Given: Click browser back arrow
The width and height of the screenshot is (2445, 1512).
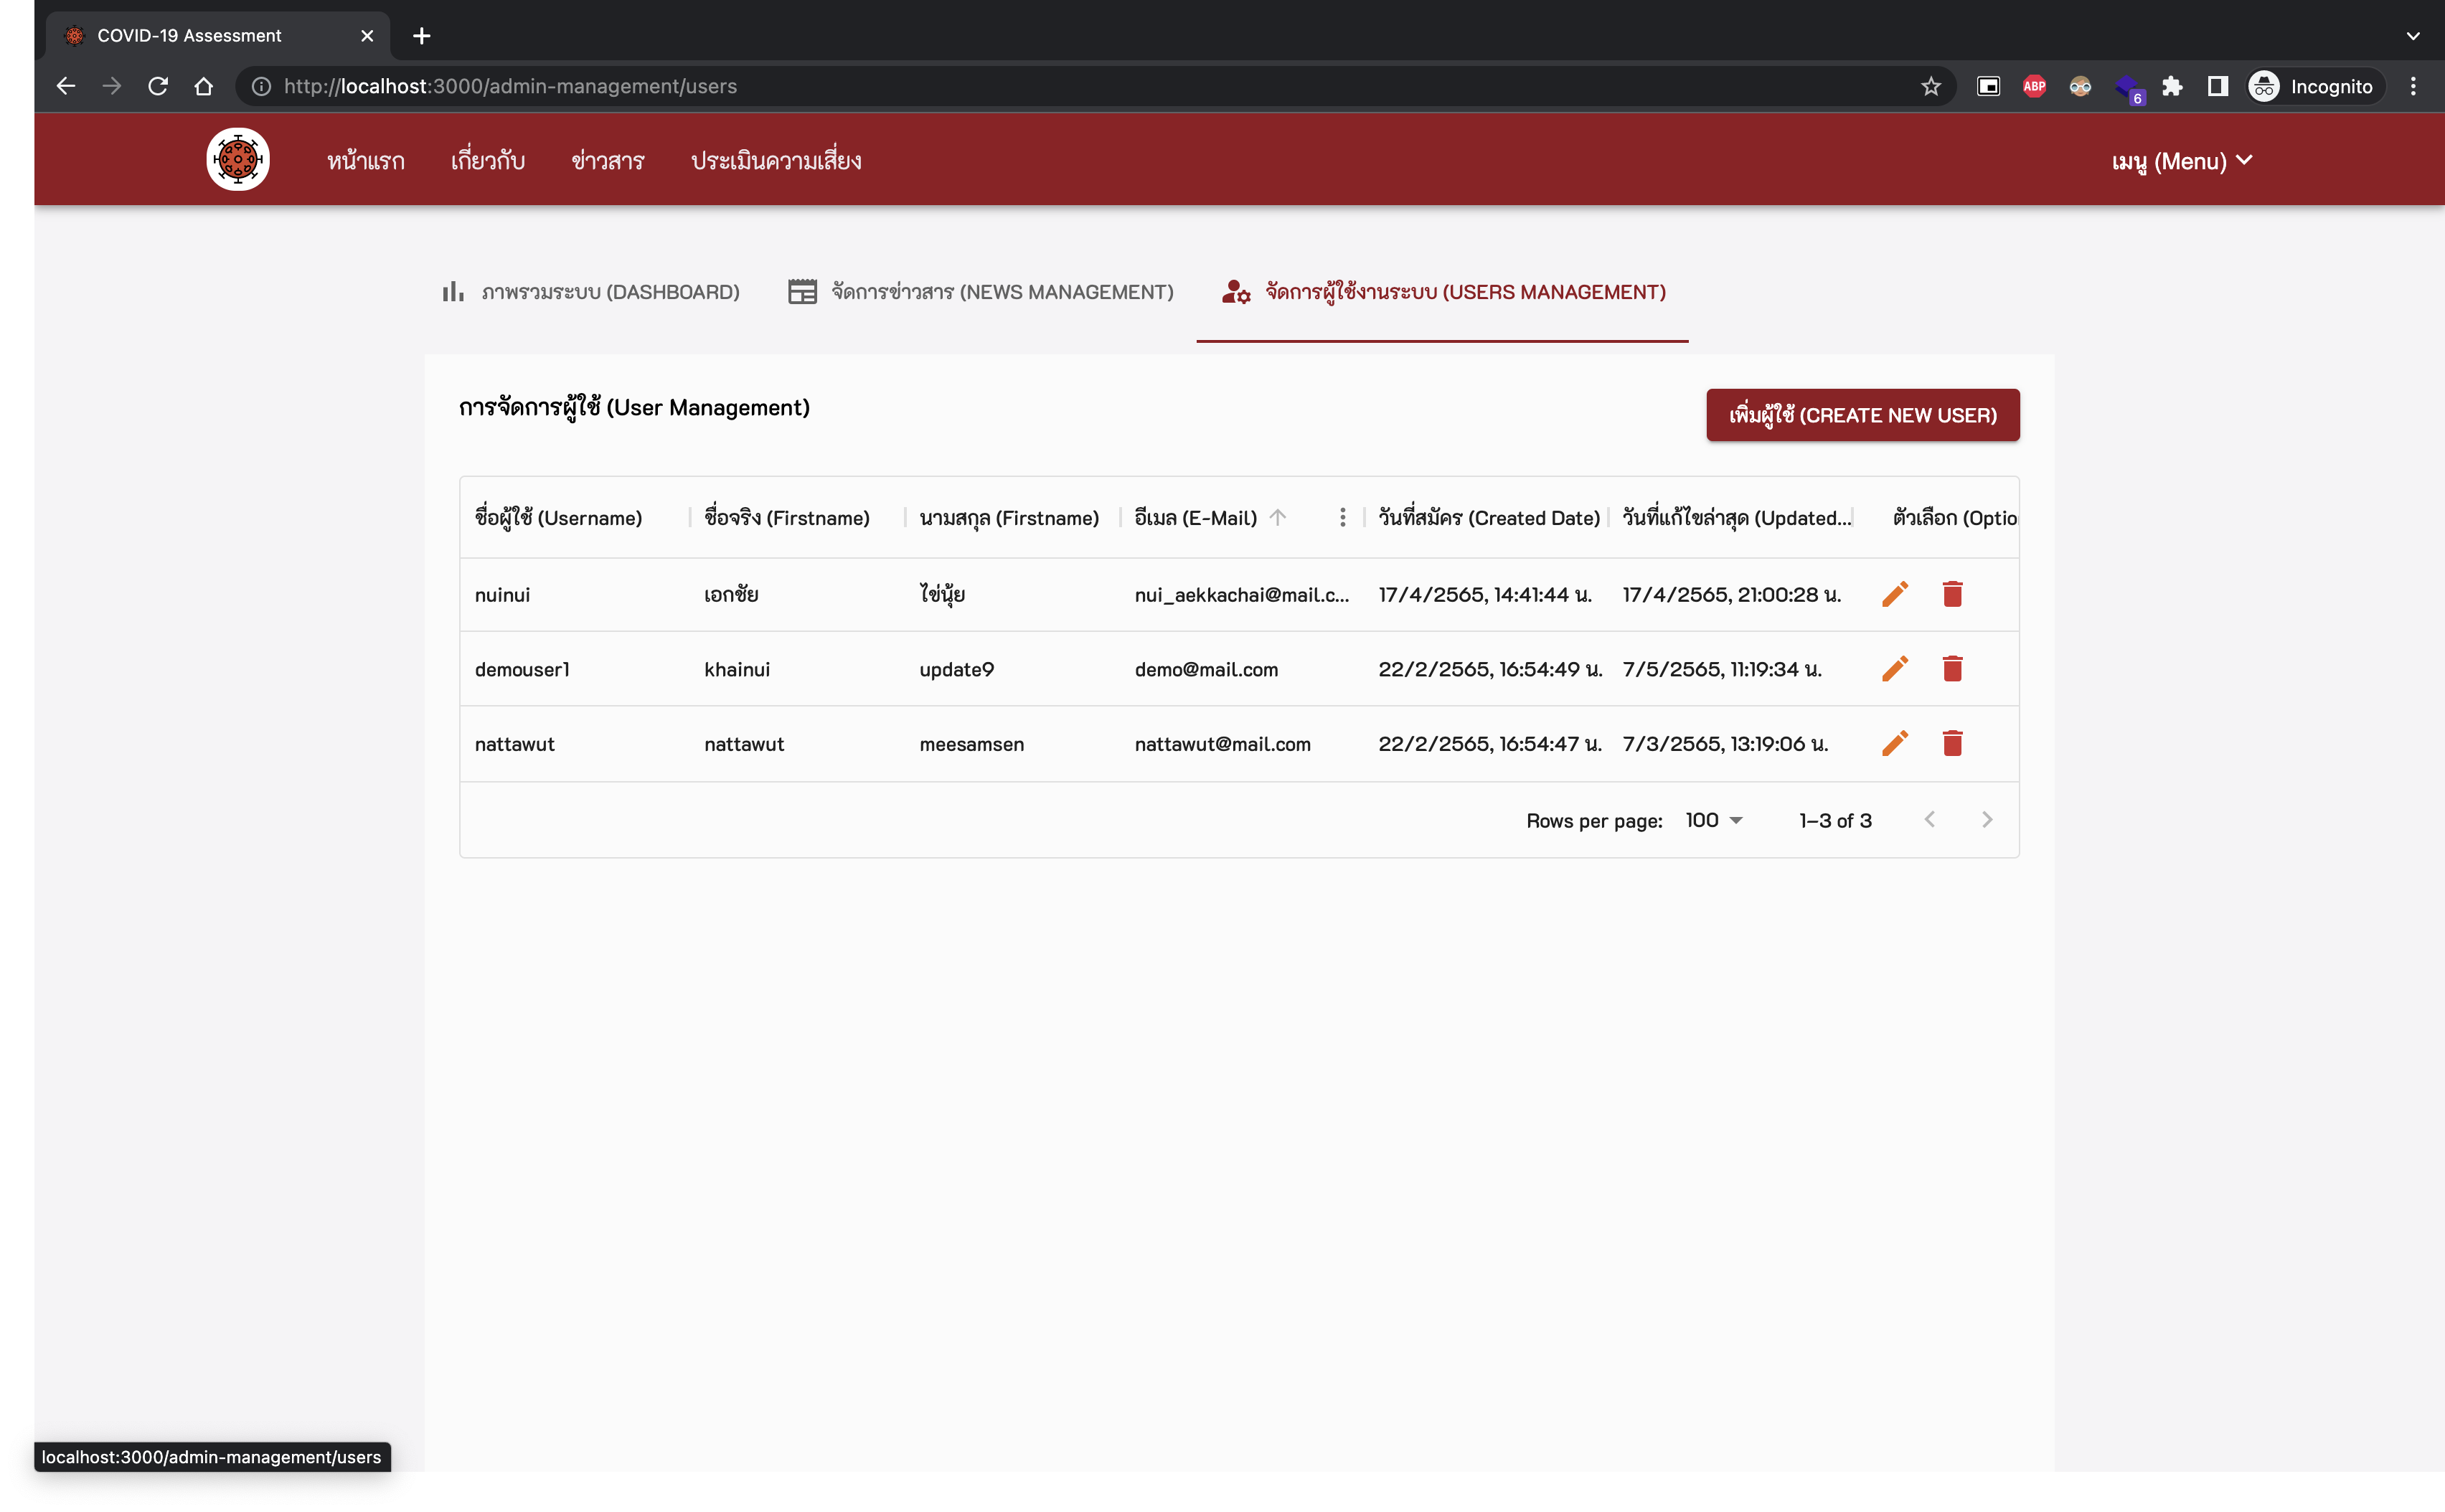Looking at the screenshot, I should [66, 86].
